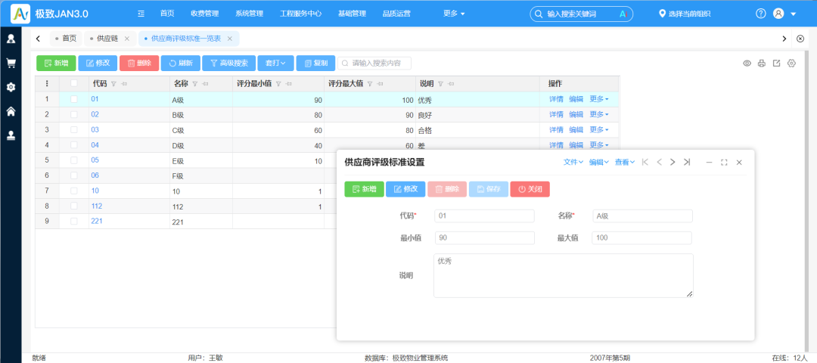Viewport: 817px width, 363px height.
Task: Open the 详情 link for row A级
Action: [556, 99]
